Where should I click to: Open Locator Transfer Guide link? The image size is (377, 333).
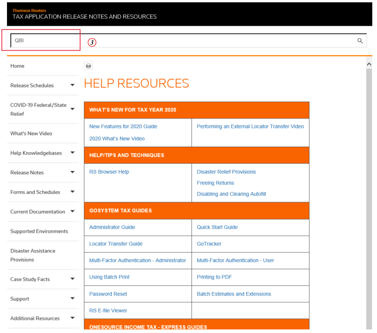[x=116, y=244]
